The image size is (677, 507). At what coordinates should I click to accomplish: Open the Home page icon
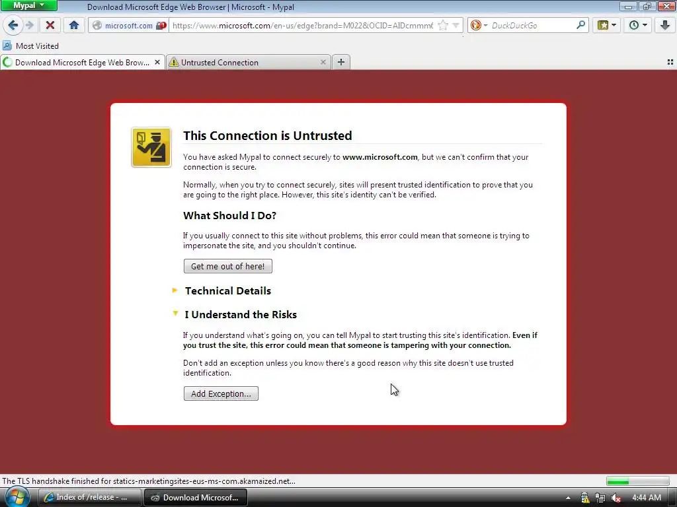[x=74, y=26]
